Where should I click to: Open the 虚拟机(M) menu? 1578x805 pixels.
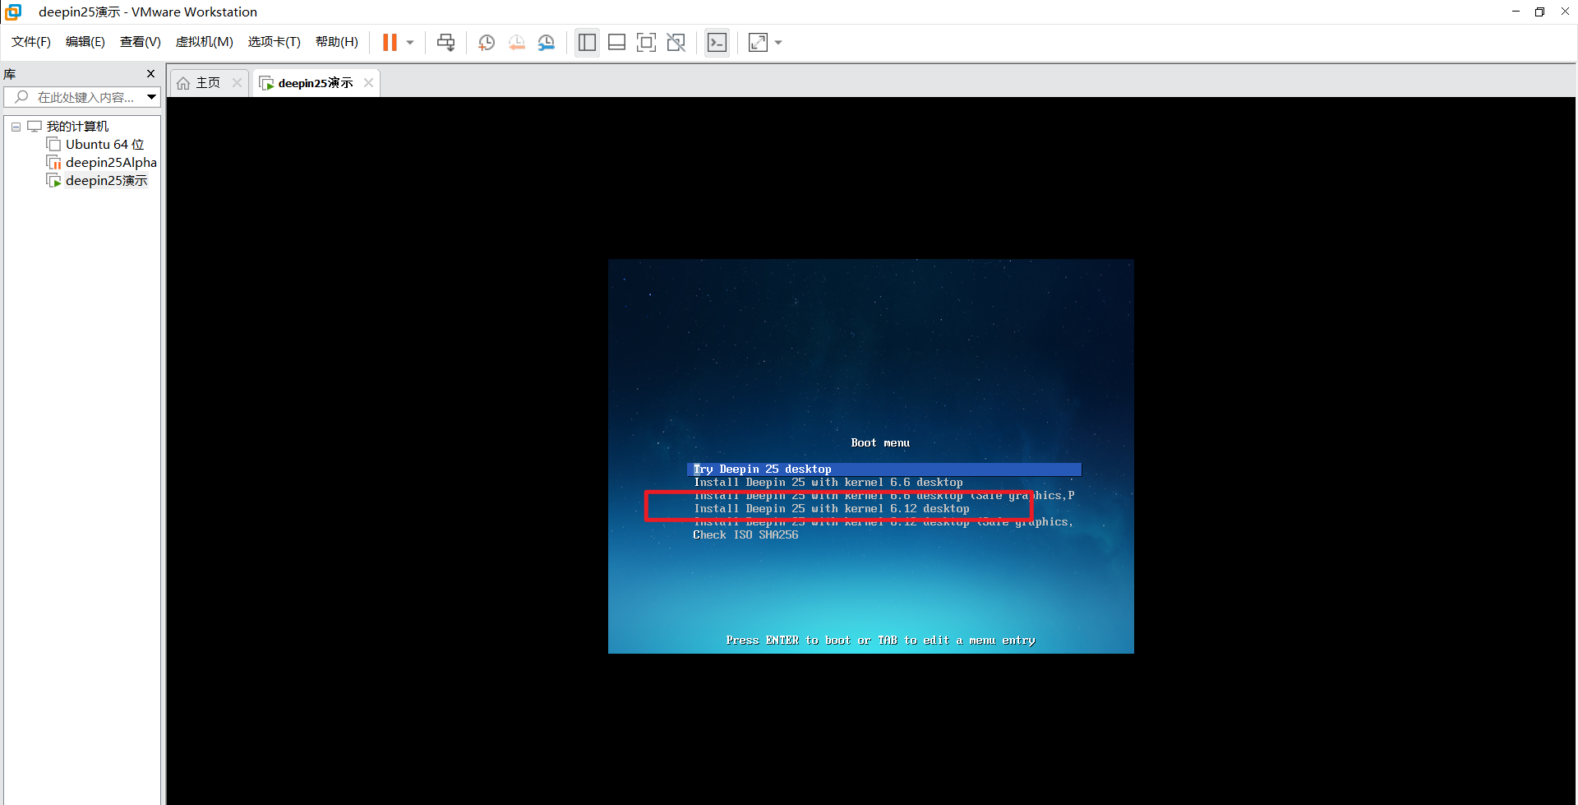(204, 42)
